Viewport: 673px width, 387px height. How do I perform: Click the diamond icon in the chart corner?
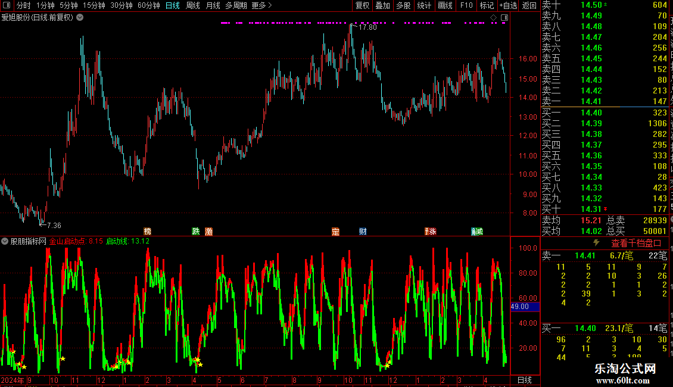[493, 18]
